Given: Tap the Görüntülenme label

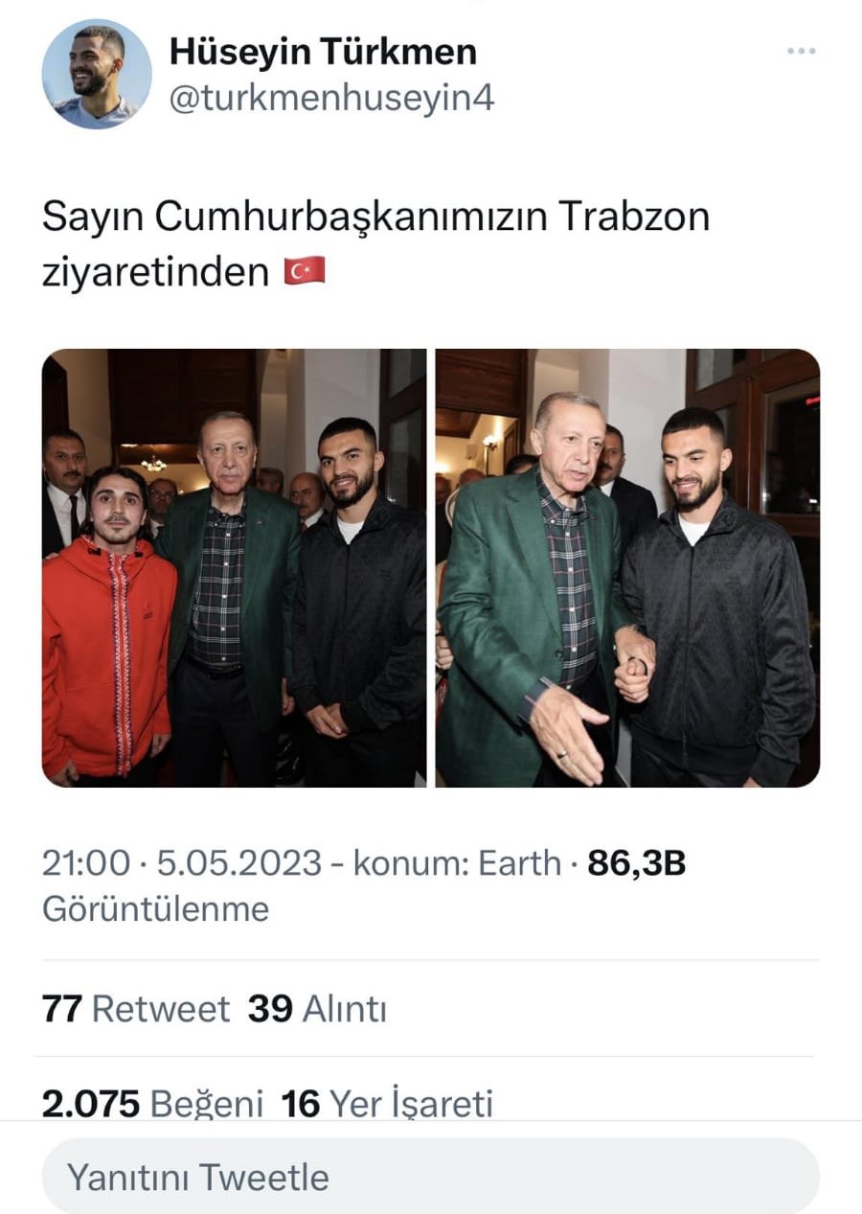Looking at the screenshot, I should pos(155,909).
